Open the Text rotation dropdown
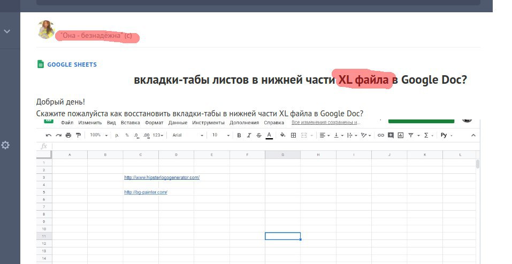 [x=366, y=135]
